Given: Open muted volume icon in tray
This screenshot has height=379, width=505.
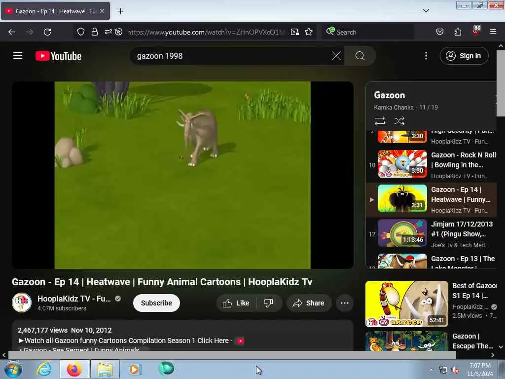Looking at the screenshot, I should tap(455, 370).
